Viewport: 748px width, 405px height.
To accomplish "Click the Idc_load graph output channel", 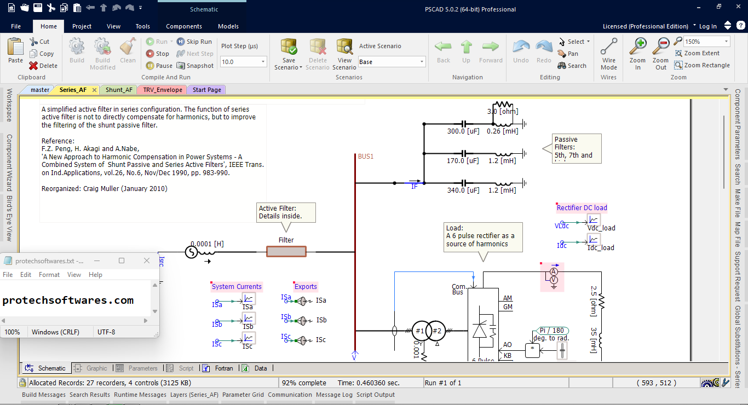I will pos(594,239).
